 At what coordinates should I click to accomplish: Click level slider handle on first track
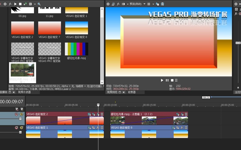tap(20, 119)
